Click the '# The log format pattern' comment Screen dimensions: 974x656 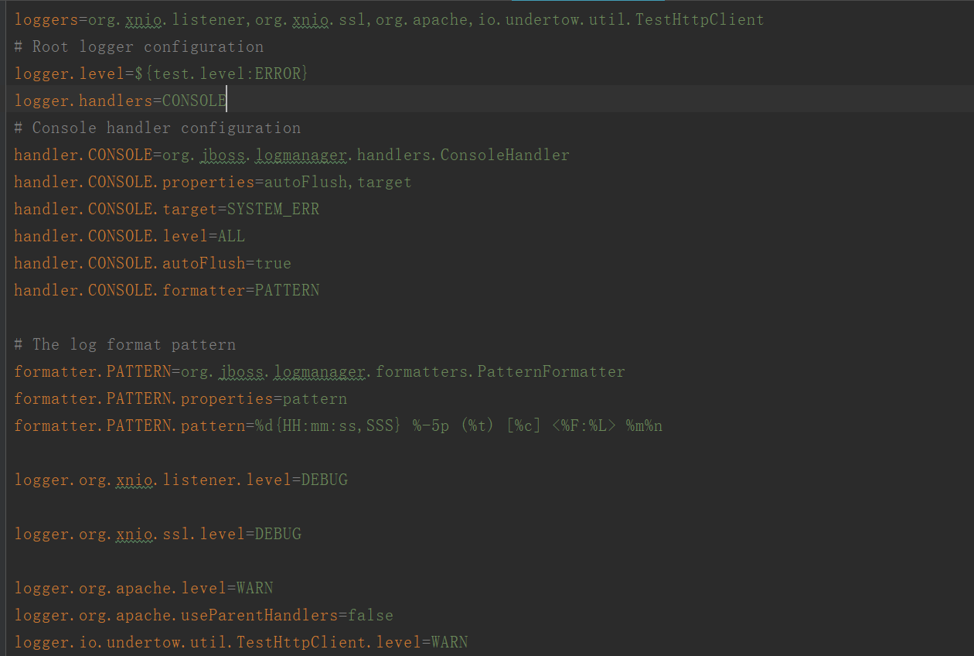(x=124, y=344)
